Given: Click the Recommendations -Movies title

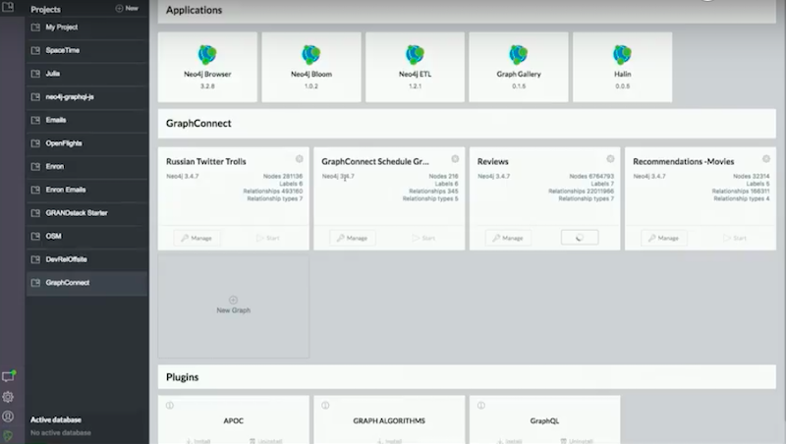Looking at the screenshot, I should tap(683, 161).
